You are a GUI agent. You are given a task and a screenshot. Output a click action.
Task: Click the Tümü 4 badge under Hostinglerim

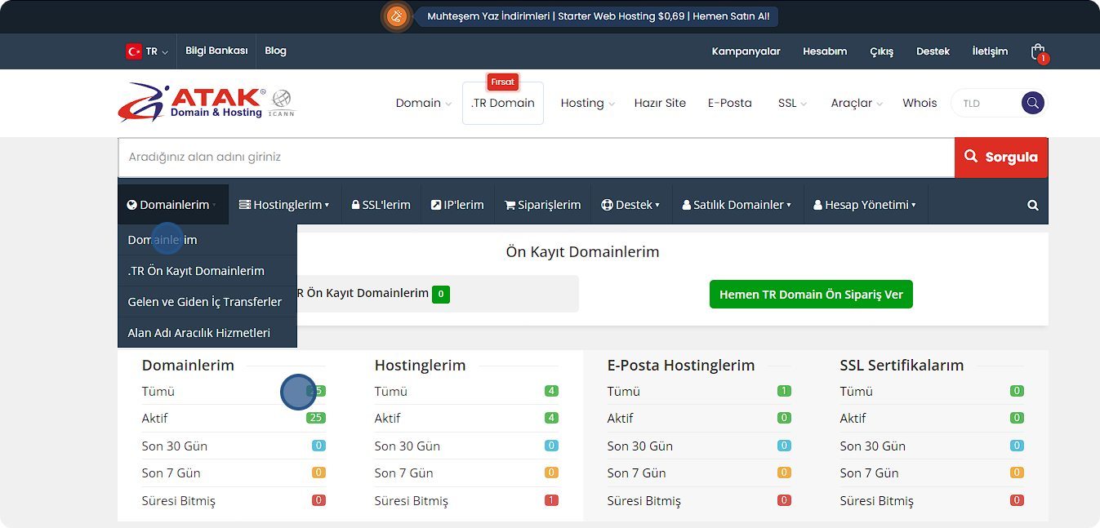pos(551,391)
